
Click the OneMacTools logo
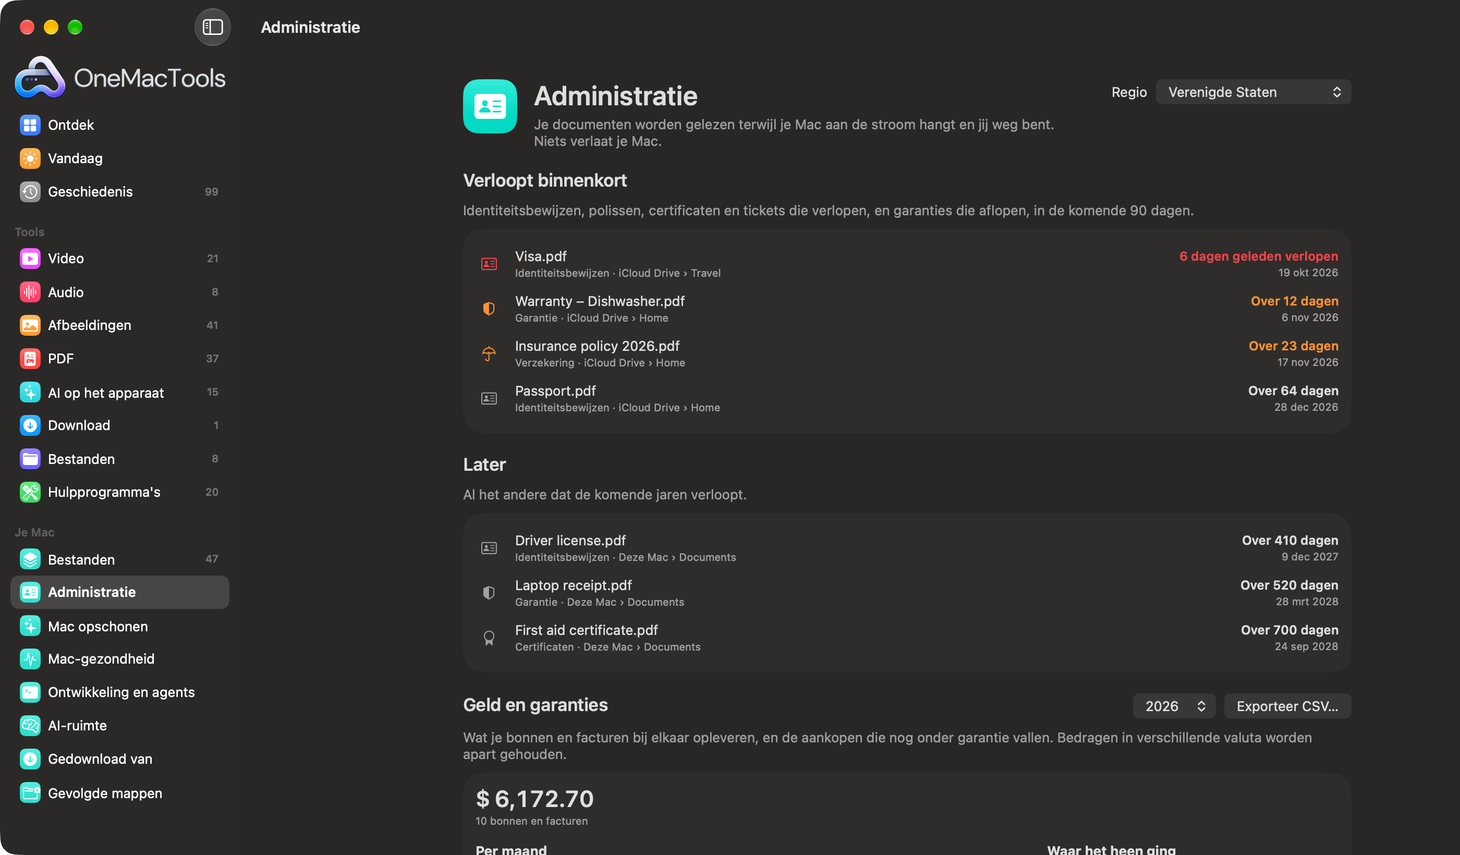click(120, 78)
